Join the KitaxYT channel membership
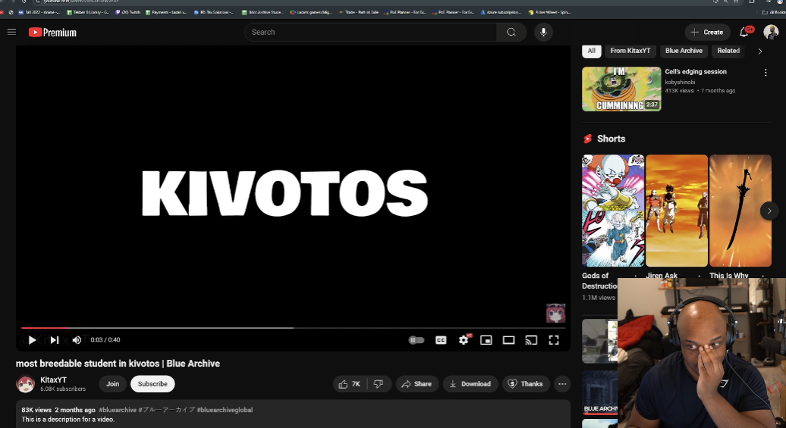This screenshot has width=786, height=428. point(113,384)
